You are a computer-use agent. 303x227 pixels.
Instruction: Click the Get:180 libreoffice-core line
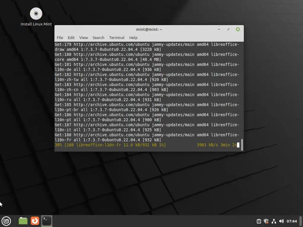[x=147, y=57]
